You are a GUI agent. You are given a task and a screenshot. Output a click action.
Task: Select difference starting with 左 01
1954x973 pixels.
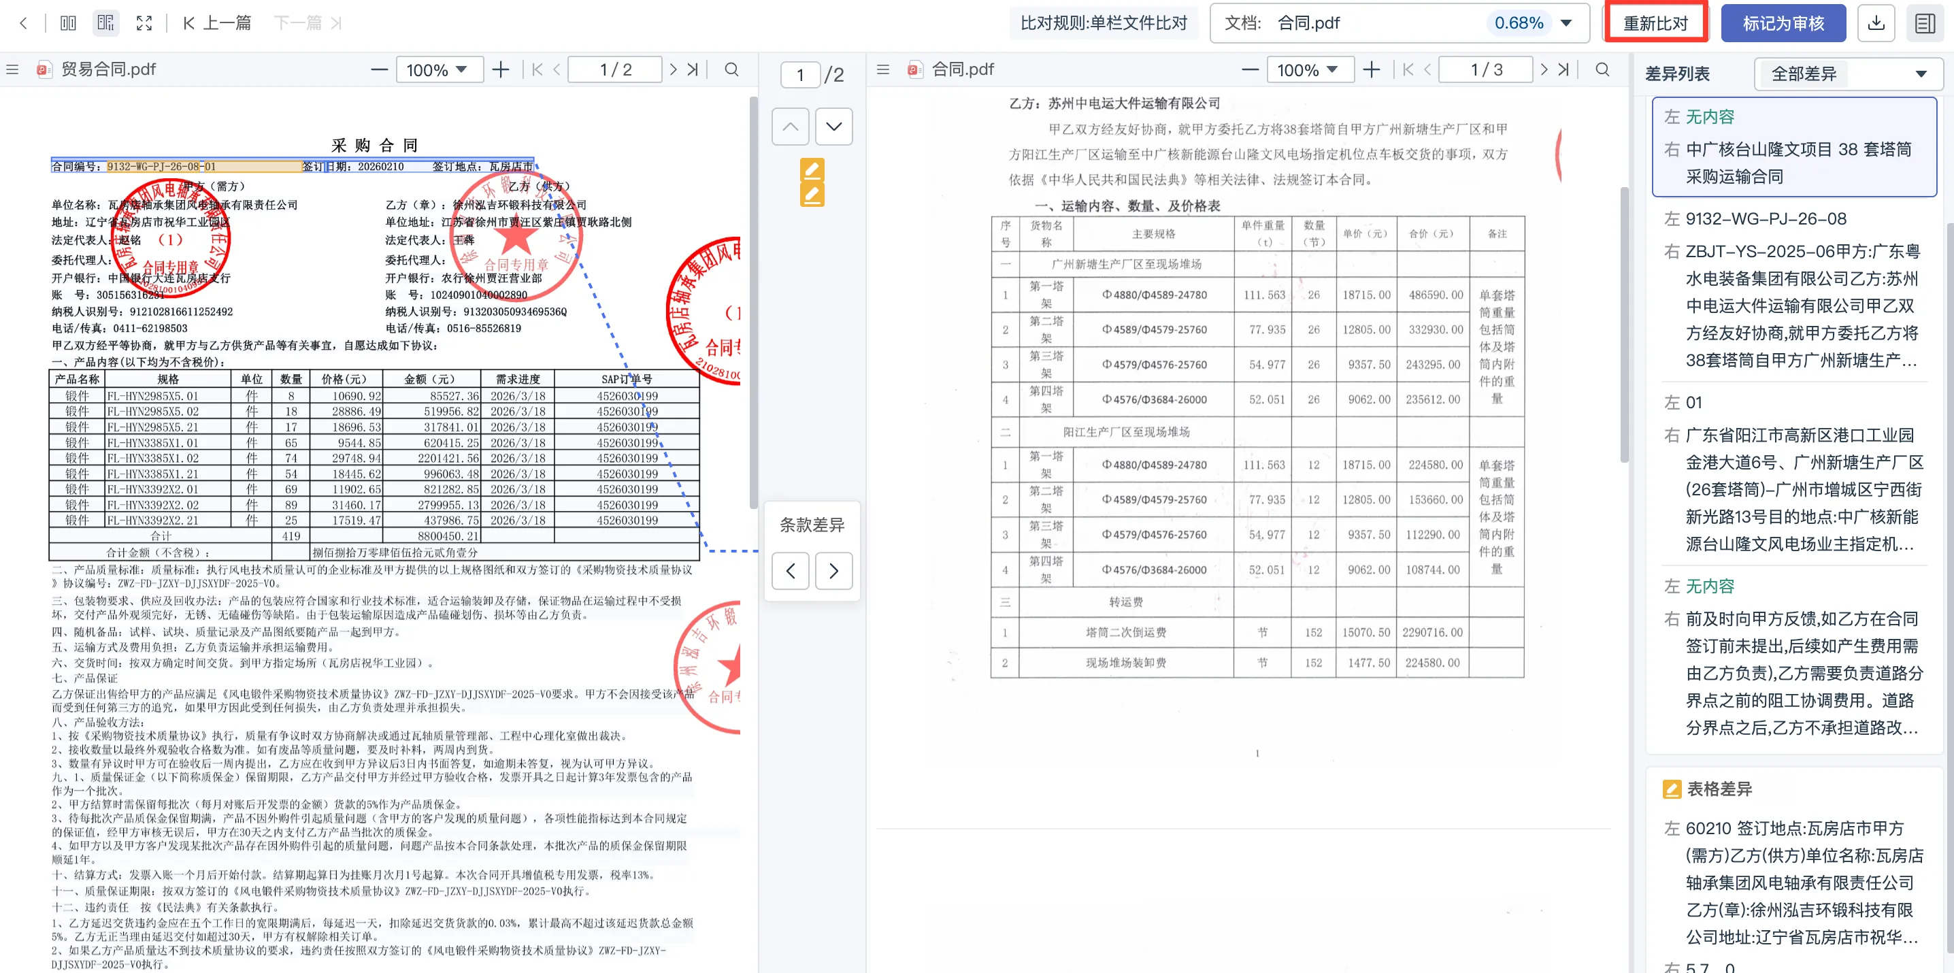click(1794, 472)
